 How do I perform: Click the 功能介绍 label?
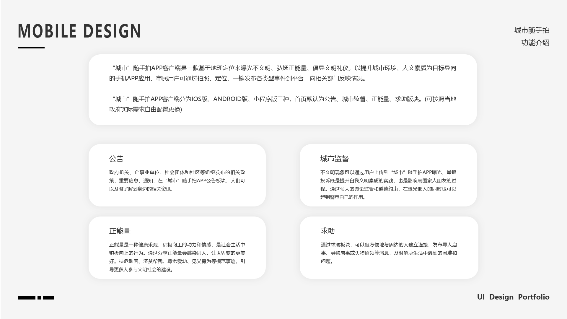535,43
